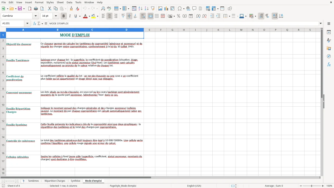Open the Navigator in sidebar

click(329, 56)
